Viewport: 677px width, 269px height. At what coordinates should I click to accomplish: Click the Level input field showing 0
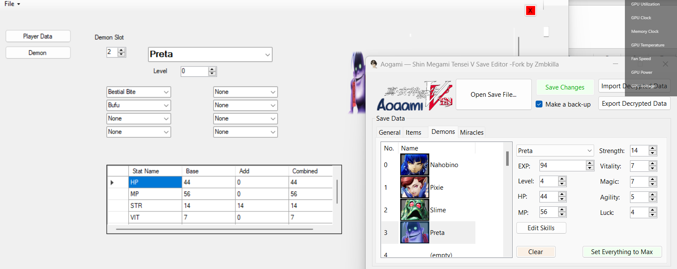[195, 71]
